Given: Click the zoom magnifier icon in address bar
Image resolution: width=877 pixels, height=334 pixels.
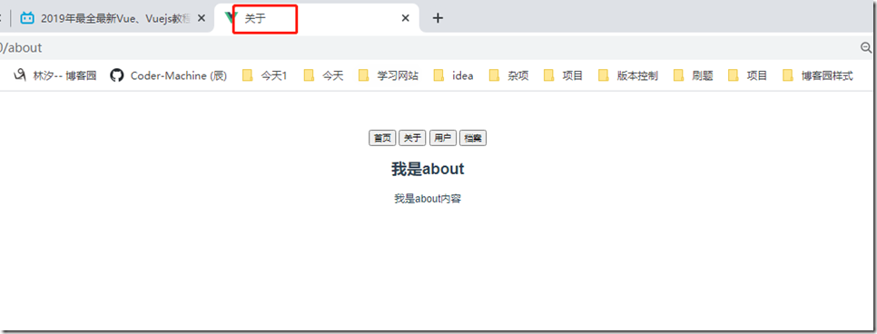Looking at the screenshot, I should 866,48.
